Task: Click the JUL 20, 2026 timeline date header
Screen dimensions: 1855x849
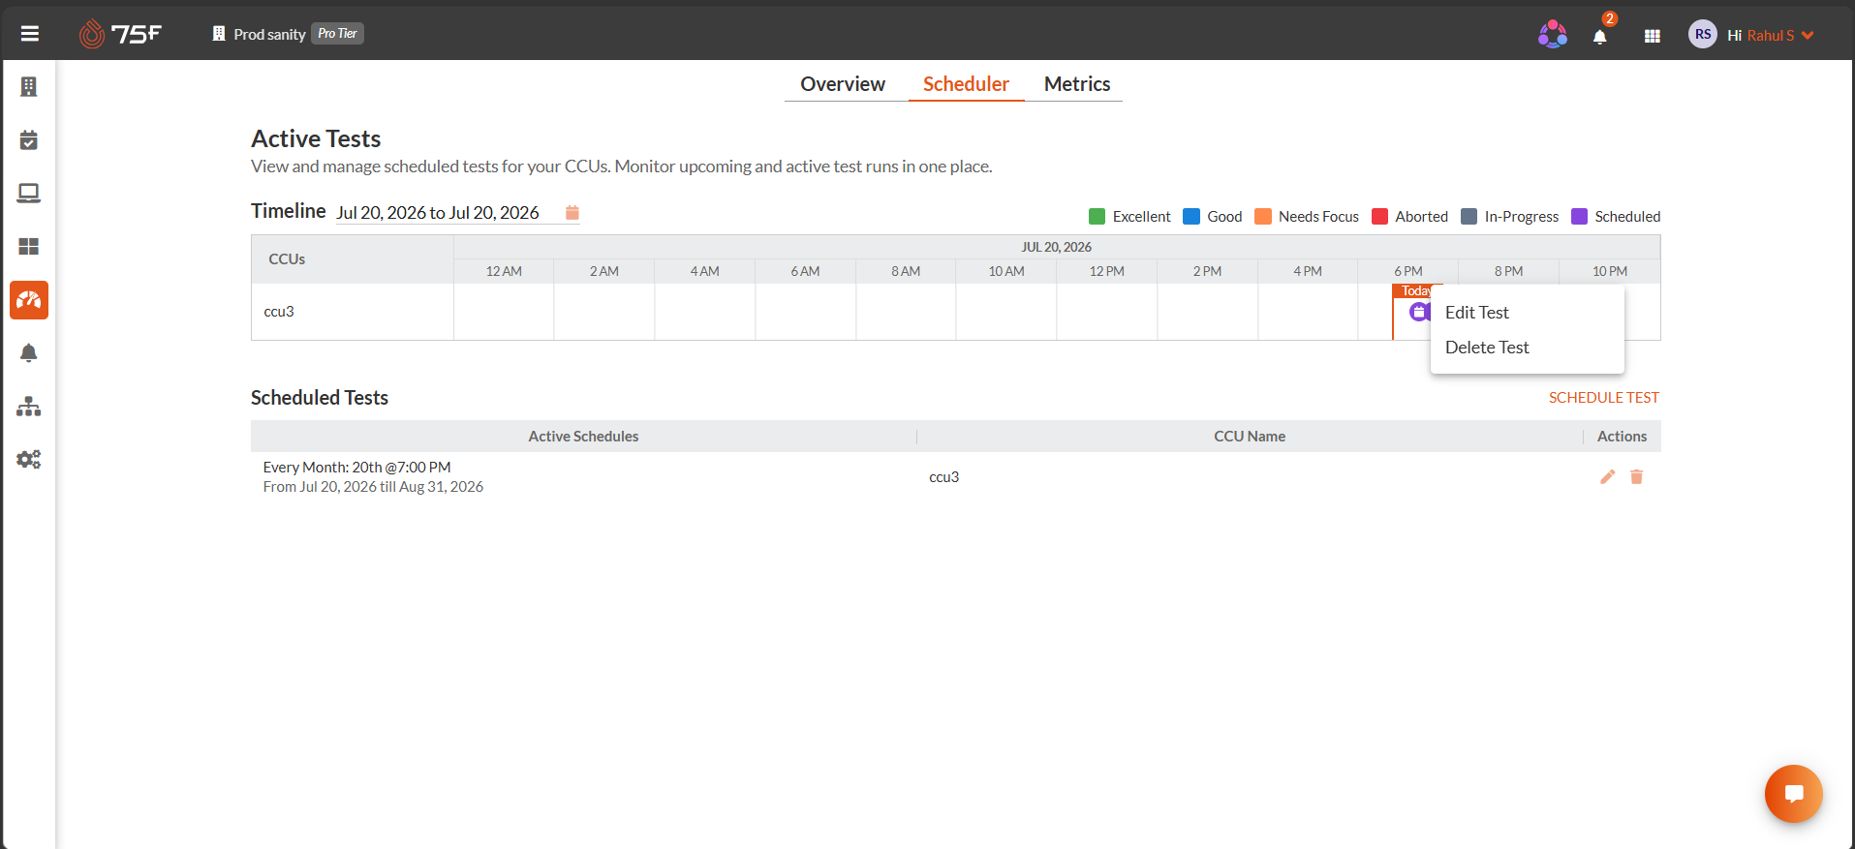Action: 1057,247
